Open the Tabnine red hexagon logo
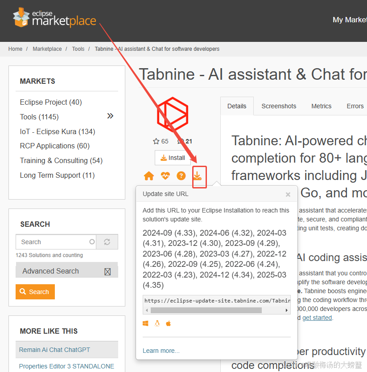Viewport: 367px width, 372px height. (x=173, y=114)
